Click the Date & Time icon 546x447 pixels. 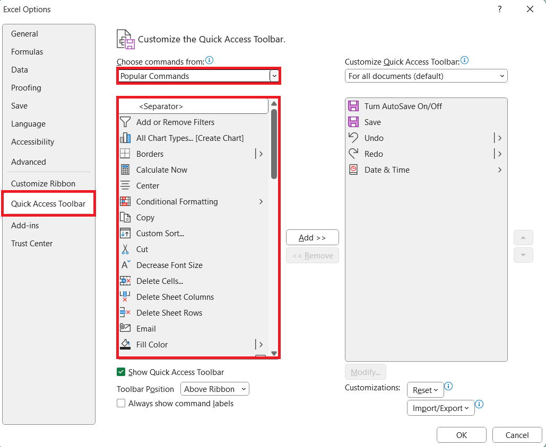click(x=353, y=169)
